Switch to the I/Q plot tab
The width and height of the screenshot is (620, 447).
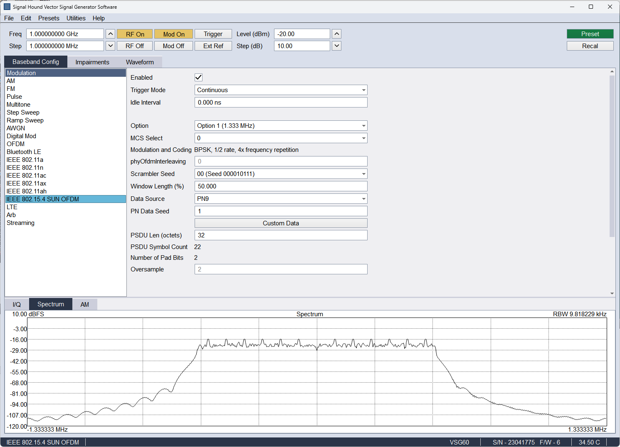(x=17, y=305)
